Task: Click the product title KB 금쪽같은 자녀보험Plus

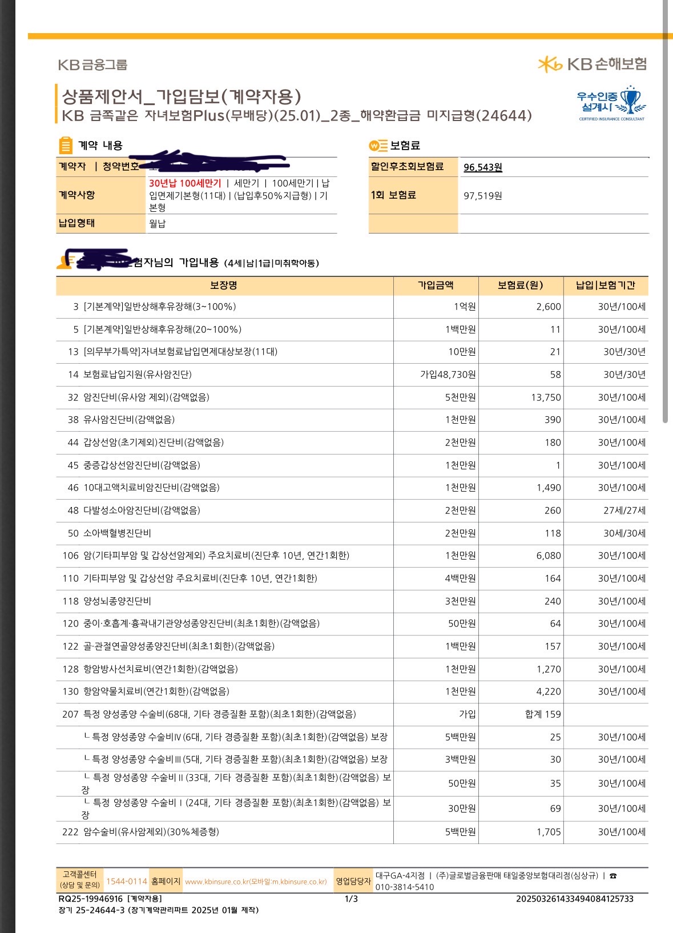Action: coord(296,116)
